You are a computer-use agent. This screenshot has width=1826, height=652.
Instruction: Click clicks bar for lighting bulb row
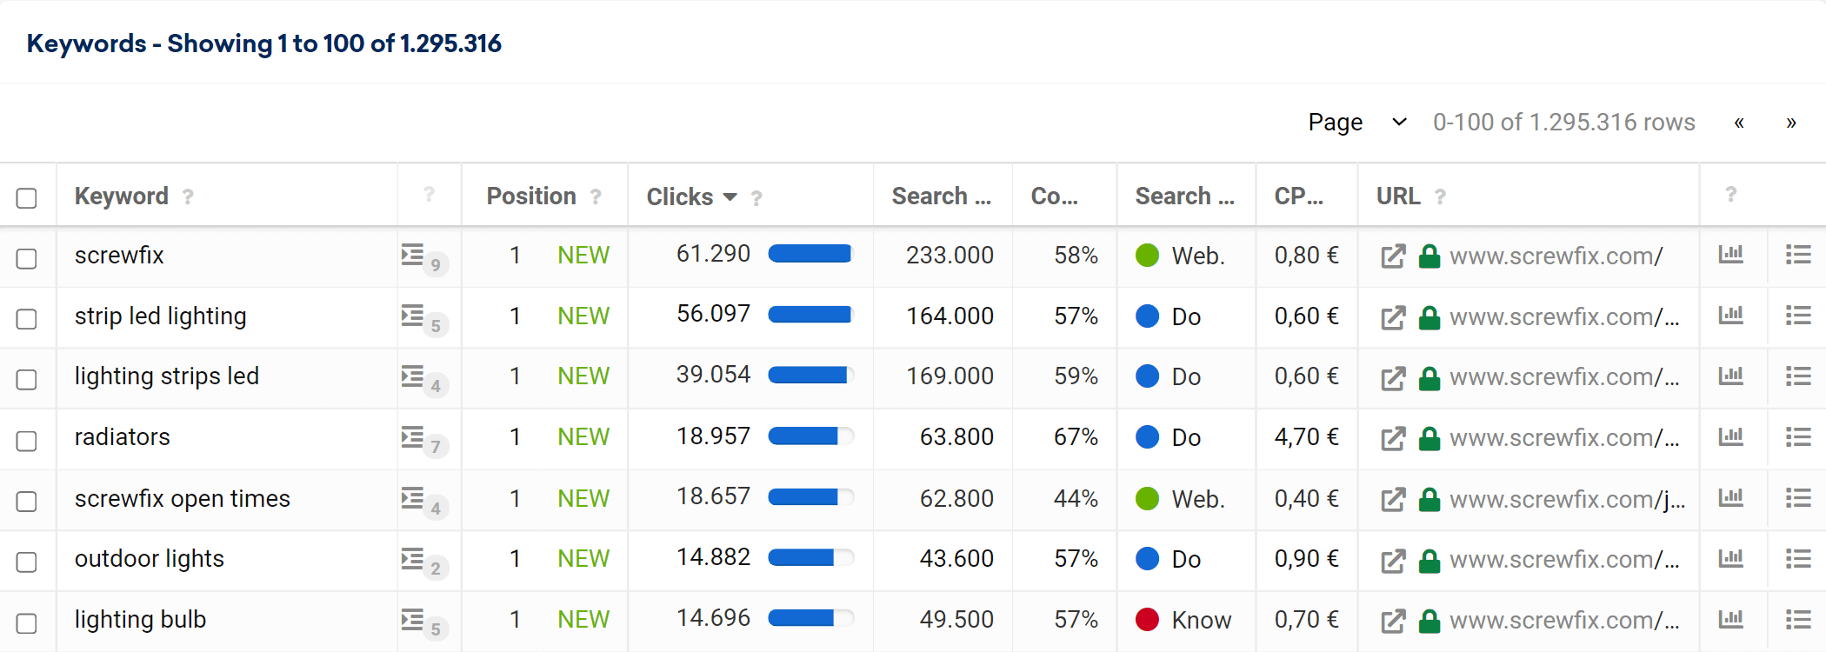810,618
